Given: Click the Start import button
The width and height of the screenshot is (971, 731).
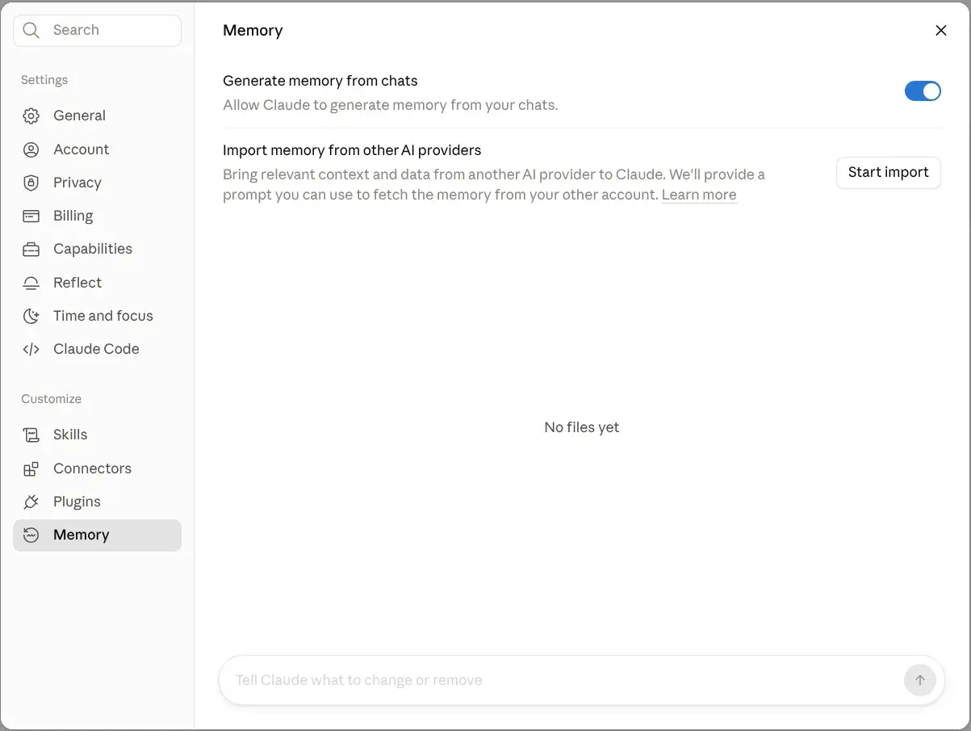Looking at the screenshot, I should (x=888, y=172).
